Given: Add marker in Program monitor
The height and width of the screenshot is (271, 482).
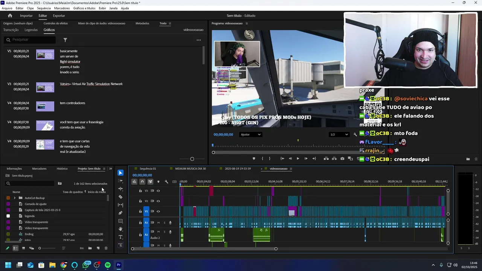Looking at the screenshot, I should [253, 158].
